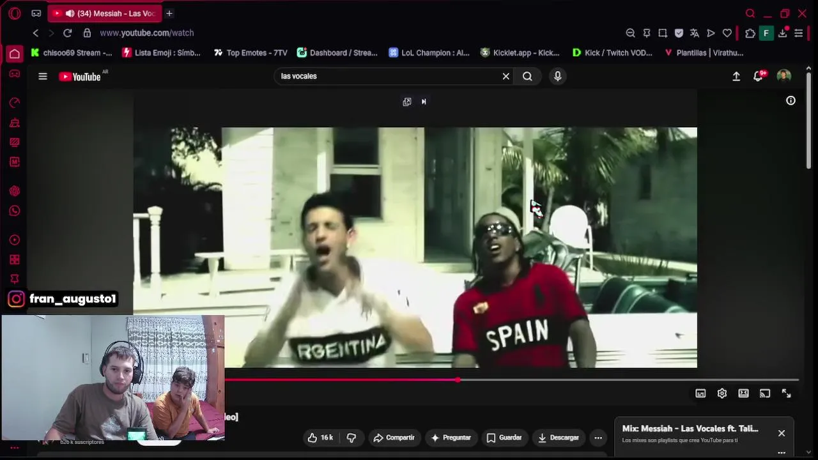Open the chisoo69 Stream bookmark
Image resolution: width=818 pixels, height=460 pixels.
pos(72,53)
